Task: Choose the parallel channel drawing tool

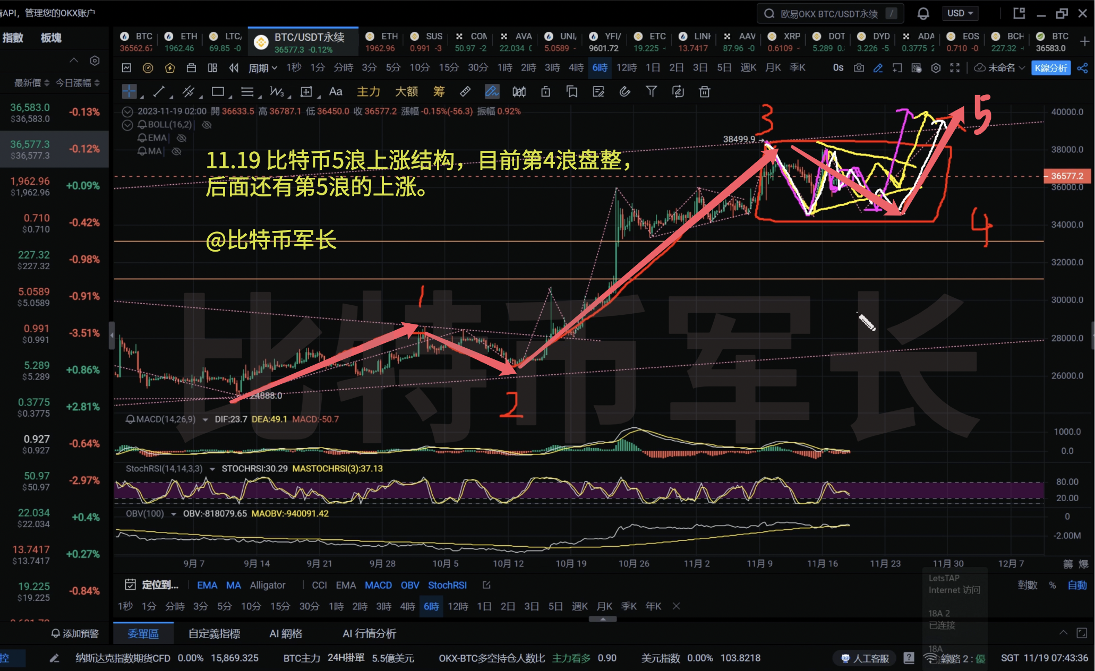Action: [x=188, y=92]
